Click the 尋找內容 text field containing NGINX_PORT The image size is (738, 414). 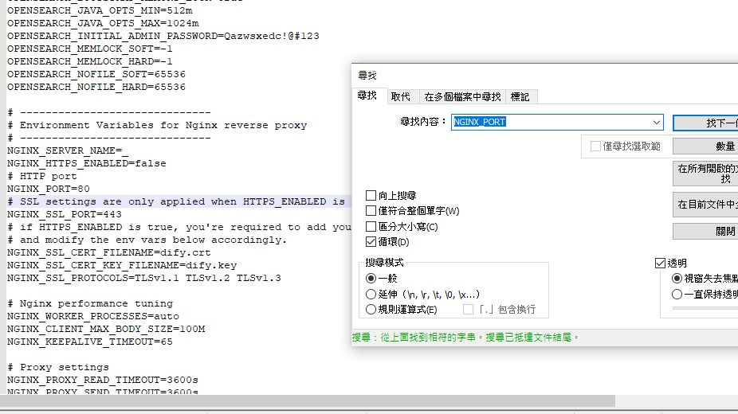tap(550, 123)
